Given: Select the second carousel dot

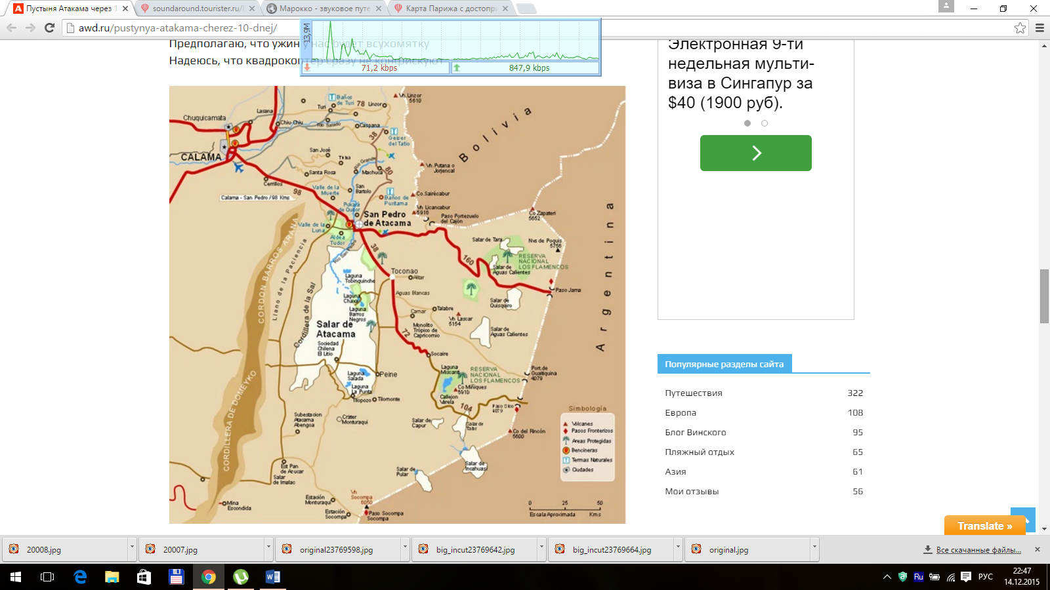Looking at the screenshot, I should (x=765, y=123).
